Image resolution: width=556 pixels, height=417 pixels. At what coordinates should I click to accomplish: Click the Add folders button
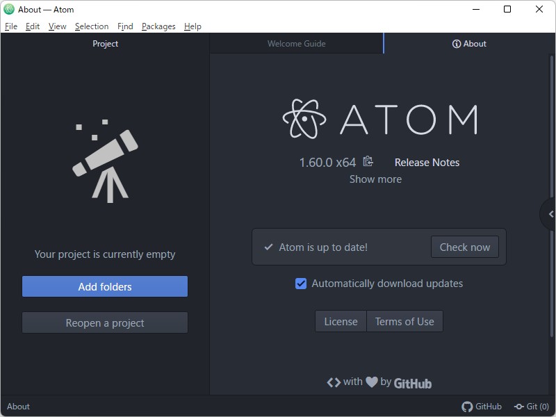click(104, 286)
